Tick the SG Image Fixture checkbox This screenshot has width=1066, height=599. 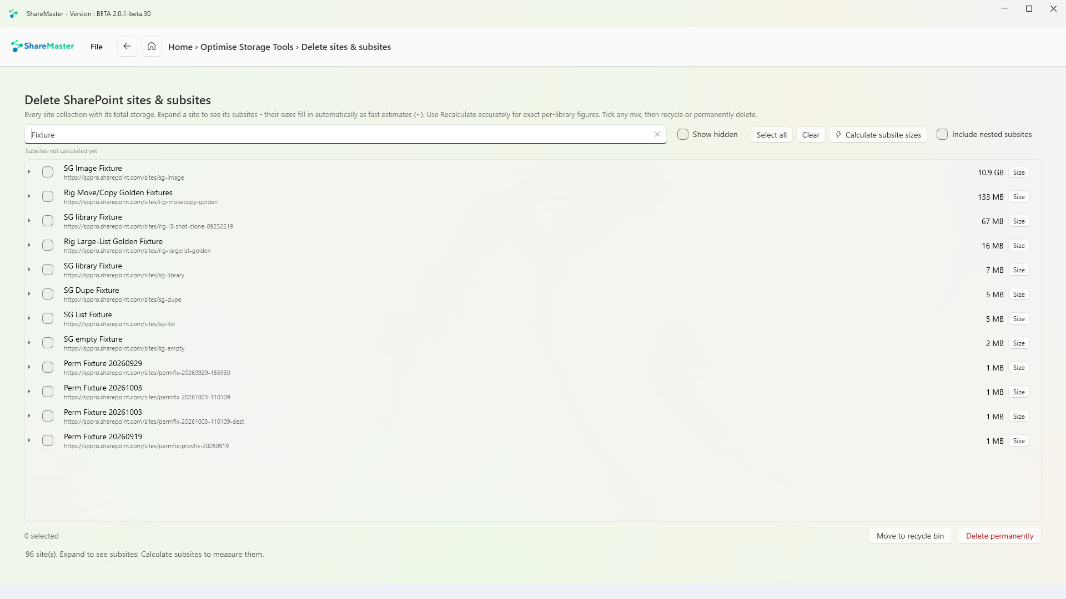click(x=48, y=172)
